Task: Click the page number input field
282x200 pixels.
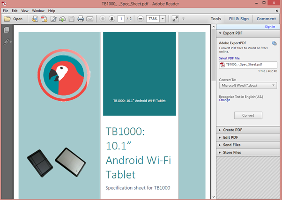Action: pos(121,19)
